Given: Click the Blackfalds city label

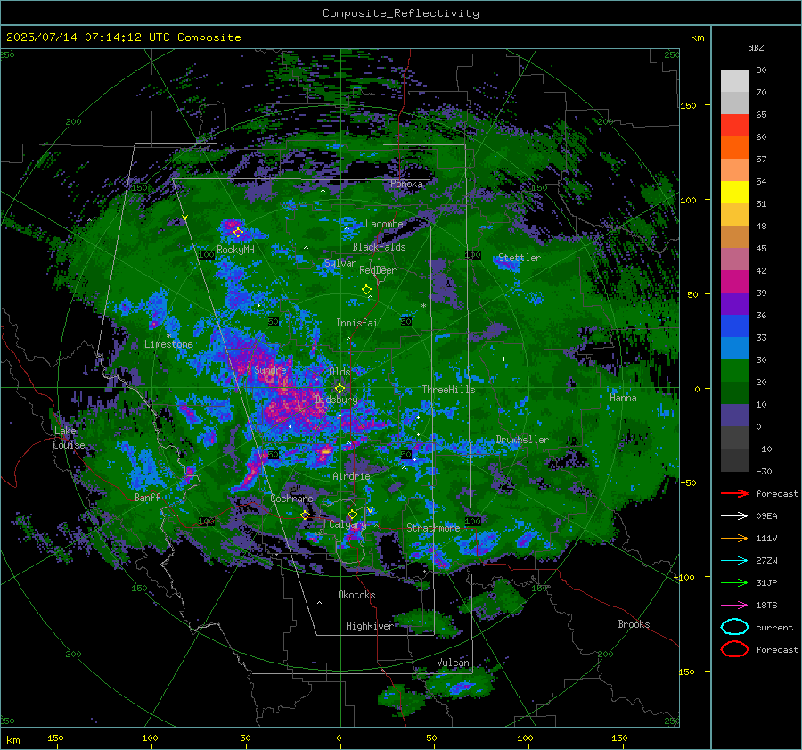Looking at the screenshot, I should (379, 247).
